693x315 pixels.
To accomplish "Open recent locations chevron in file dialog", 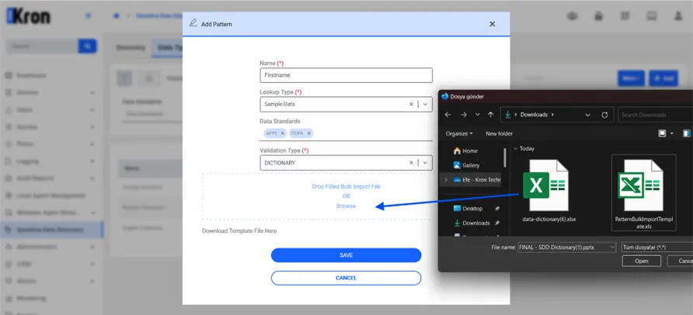I will tap(478, 115).
